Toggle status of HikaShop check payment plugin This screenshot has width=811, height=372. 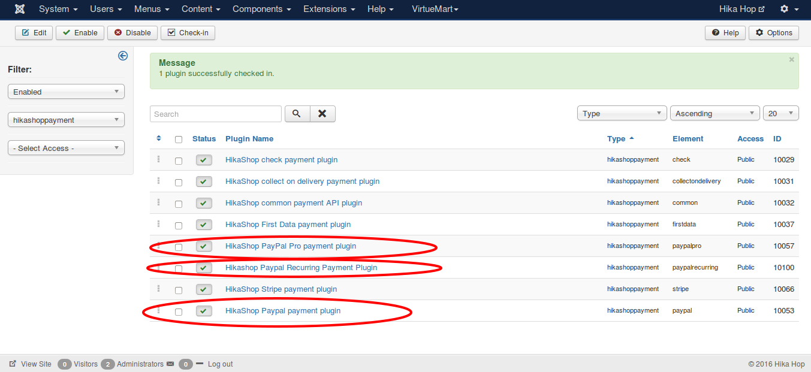(x=204, y=160)
